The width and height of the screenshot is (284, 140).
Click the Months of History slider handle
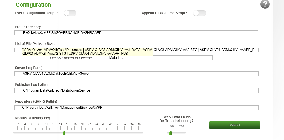pyautogui.click(x=64, y=133)
